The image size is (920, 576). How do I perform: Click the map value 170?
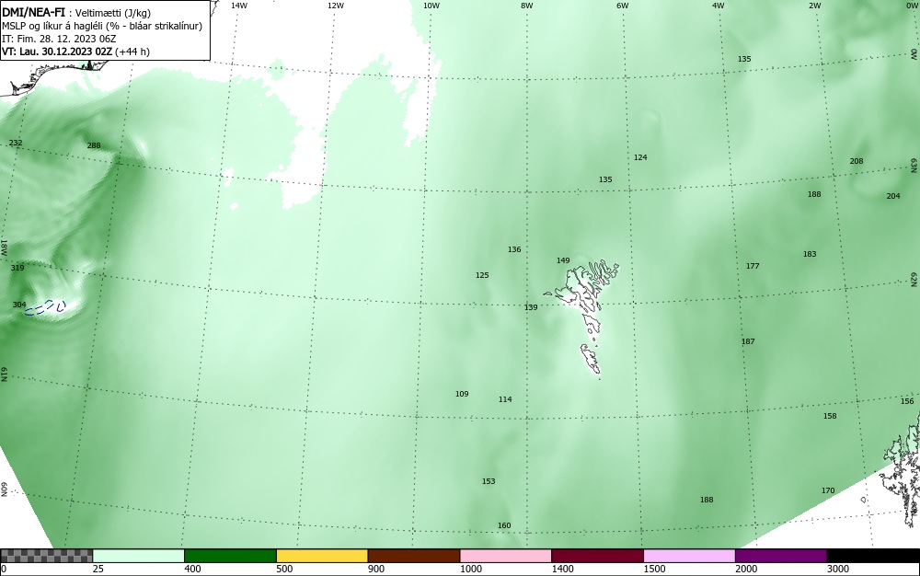[x=828, y=491]
